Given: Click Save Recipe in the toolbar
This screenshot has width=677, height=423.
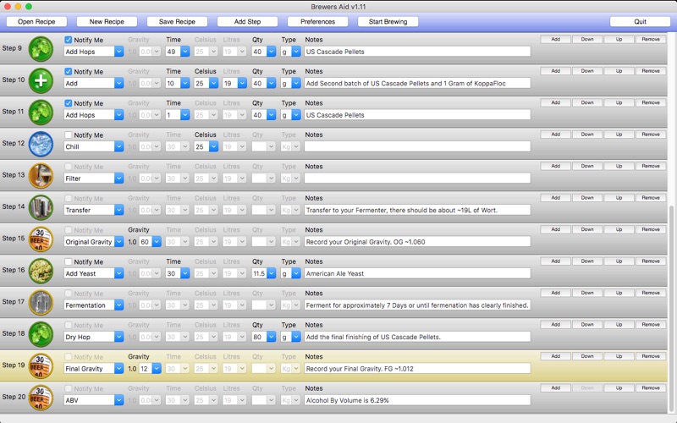Looking at the screenshot, I should [x=177, y=21].
